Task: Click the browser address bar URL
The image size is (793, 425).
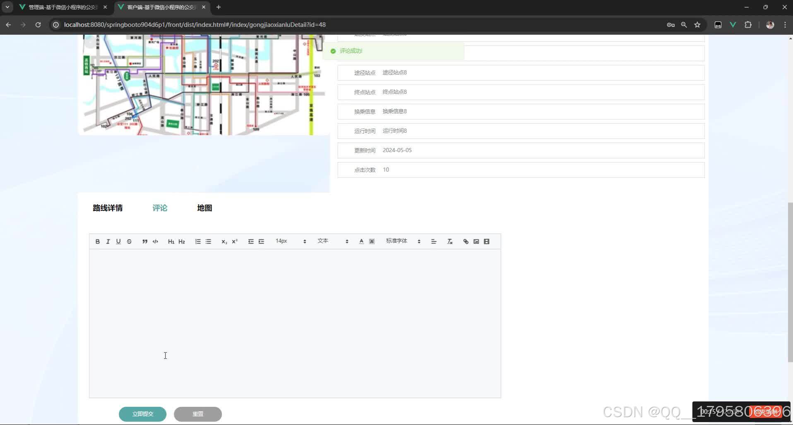Action: coord(195,25)
